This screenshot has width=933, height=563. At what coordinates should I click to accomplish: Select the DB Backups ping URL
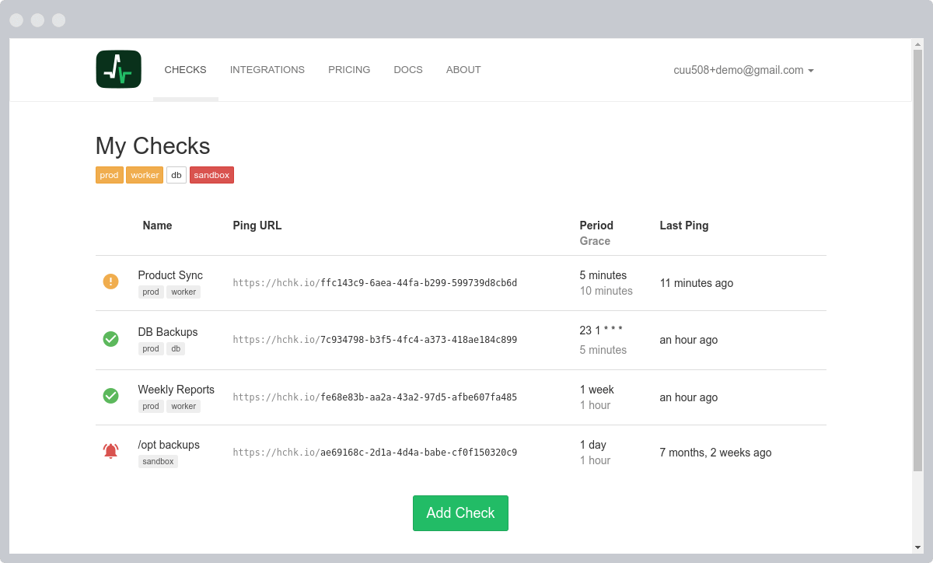click(x=375, y=340)
